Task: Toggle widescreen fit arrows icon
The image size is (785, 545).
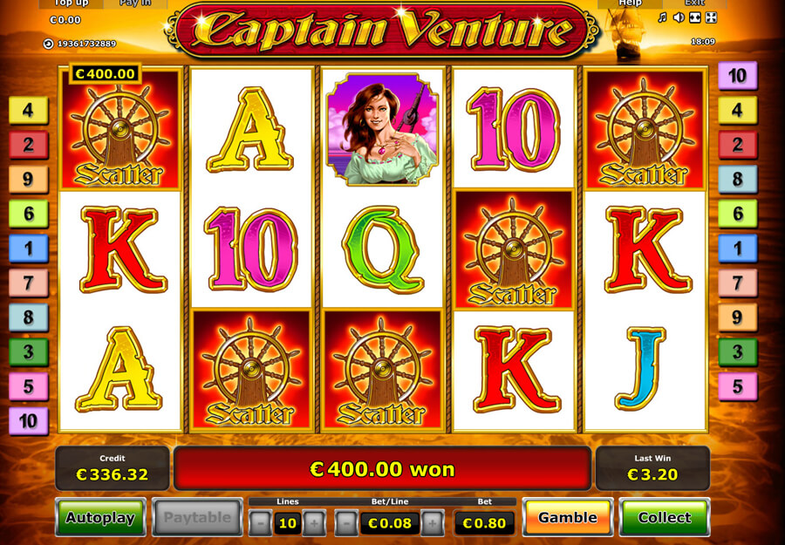Action: [695, 18]
